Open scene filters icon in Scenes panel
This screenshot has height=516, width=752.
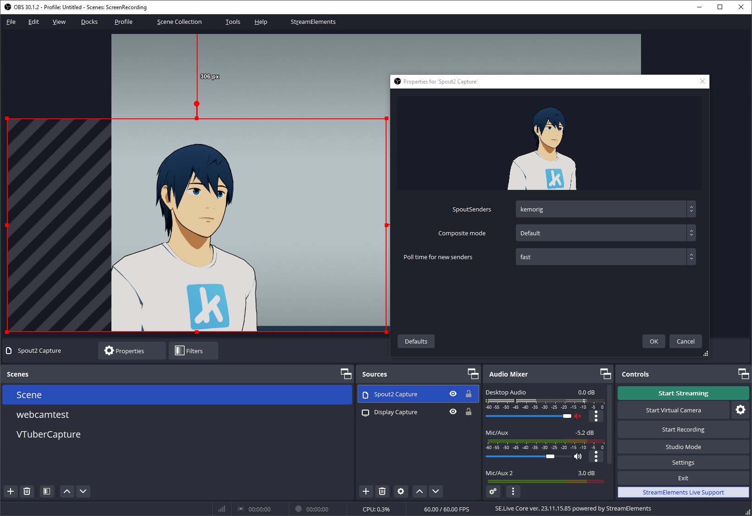pyautogui.click(x=47, y=491)
